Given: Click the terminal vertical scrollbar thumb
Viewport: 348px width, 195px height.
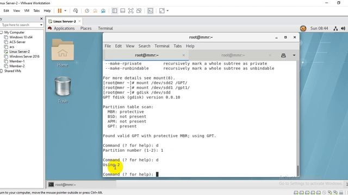Looking at the screenshot, I should click(x=298, y=171).
